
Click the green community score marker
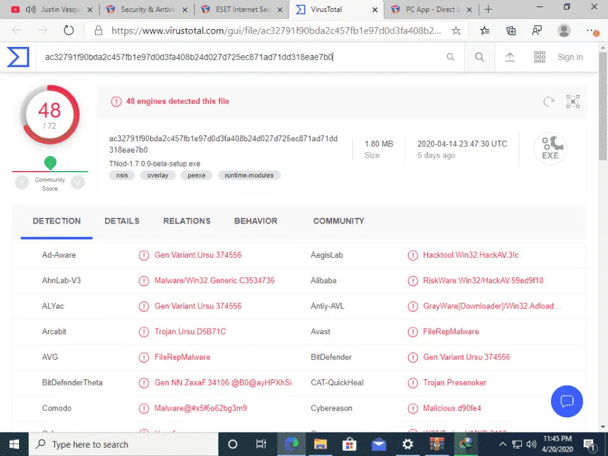tap(51, 163)
